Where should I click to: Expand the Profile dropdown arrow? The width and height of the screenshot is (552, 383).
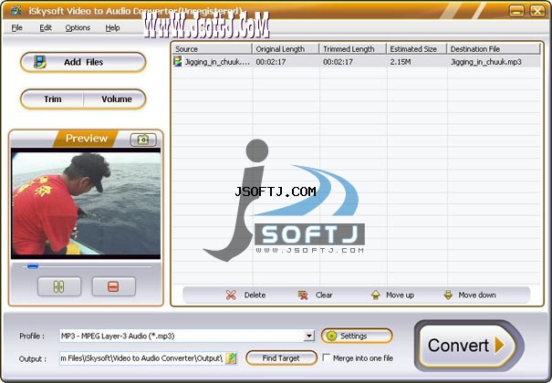(308, 336)
